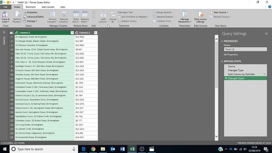Image resolution: width=272 pixels, height=153 pixels.
Task: Click the Close & Load icon
Action: pyautogui.click(x=5, y=14)
